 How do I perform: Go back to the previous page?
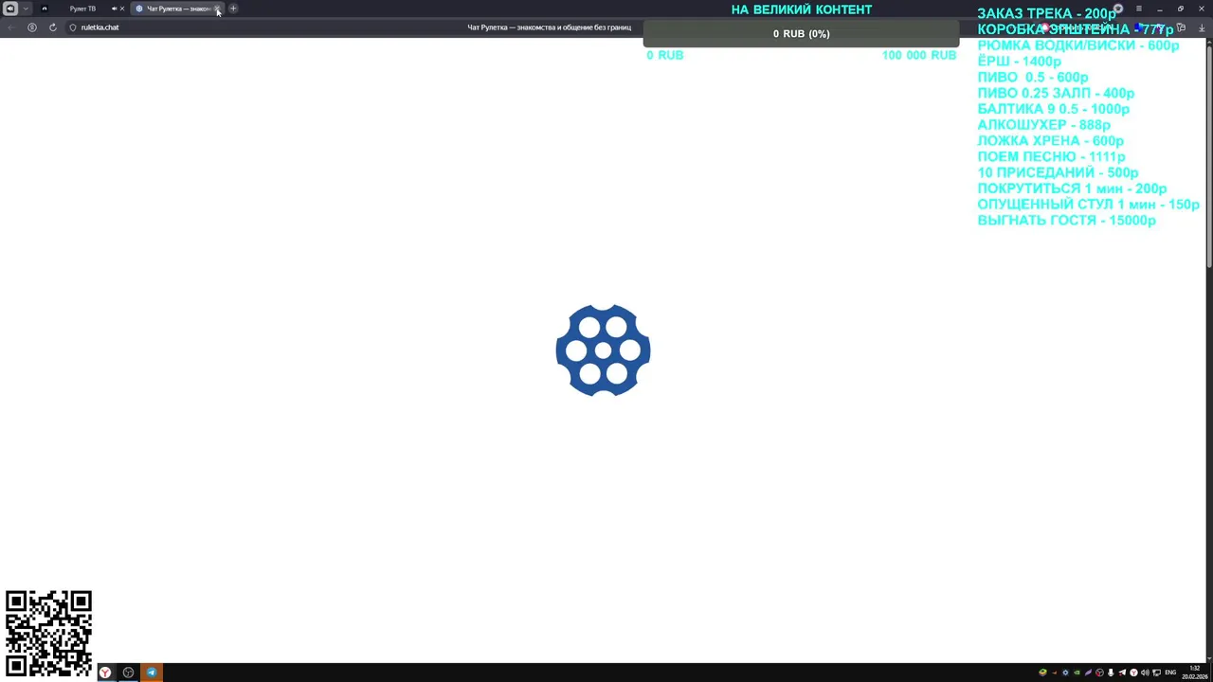tap(10, 27)
